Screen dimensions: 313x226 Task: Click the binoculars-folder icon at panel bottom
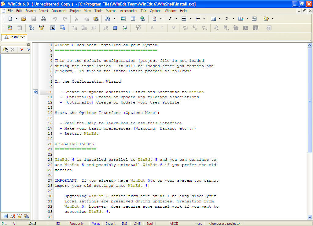click(26, 216)
